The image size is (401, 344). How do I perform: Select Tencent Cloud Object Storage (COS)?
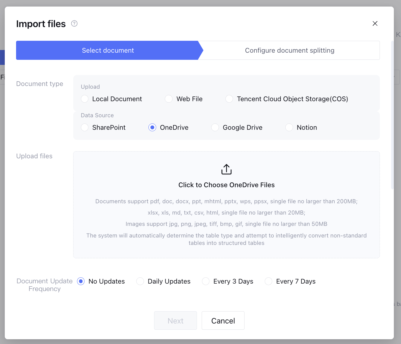229,99
